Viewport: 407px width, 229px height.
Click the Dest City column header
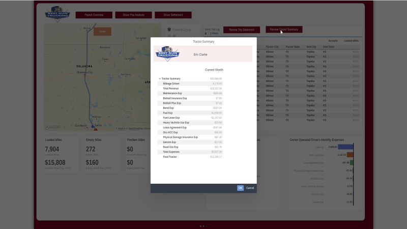point(311,47)
